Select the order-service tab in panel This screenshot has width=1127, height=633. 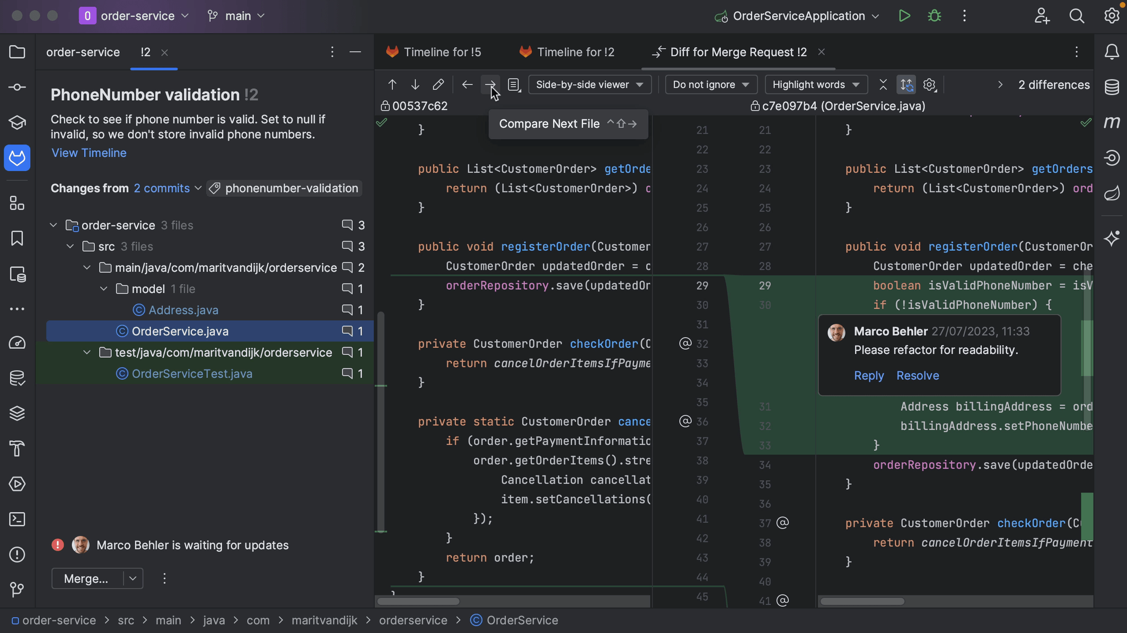(83, 52)
